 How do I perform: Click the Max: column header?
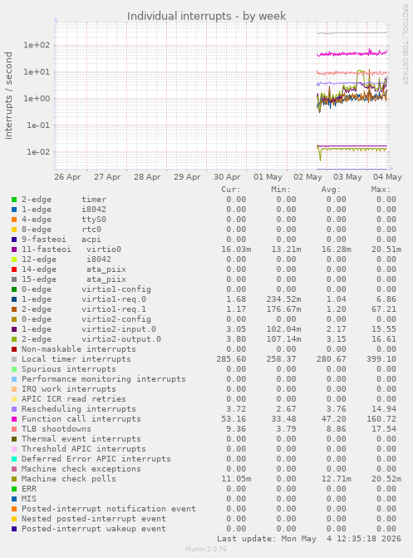tap(381, 190)
